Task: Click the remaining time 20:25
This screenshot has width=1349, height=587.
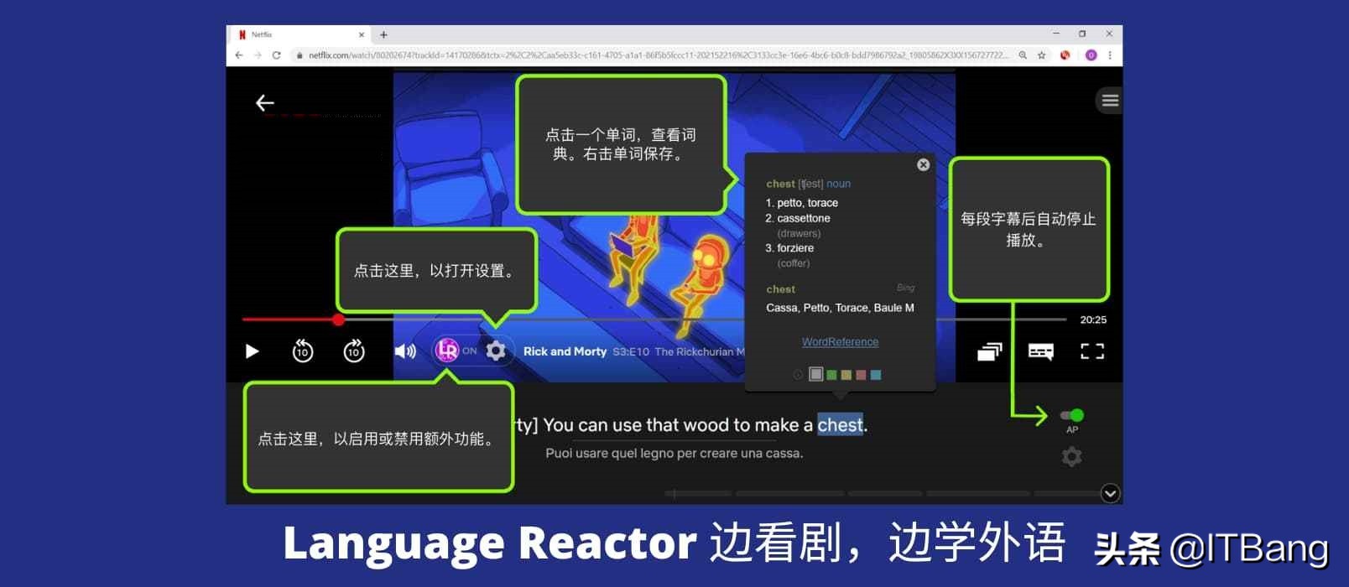Action: pyautogui.click(x=1093, y=319)
